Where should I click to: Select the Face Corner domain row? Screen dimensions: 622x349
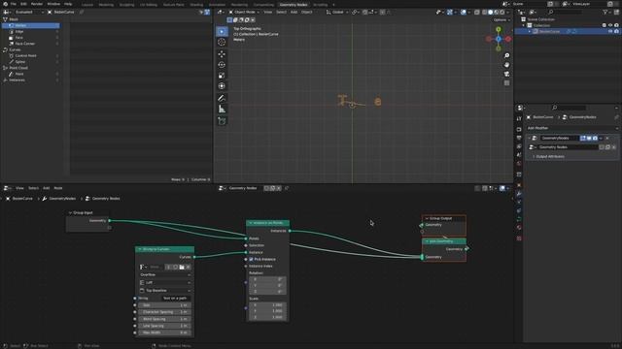coord(30,44)
